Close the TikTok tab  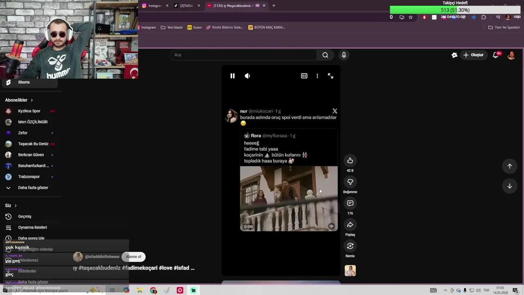(199, 6)
